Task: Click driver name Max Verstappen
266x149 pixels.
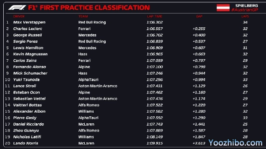Action: [29, 22]
